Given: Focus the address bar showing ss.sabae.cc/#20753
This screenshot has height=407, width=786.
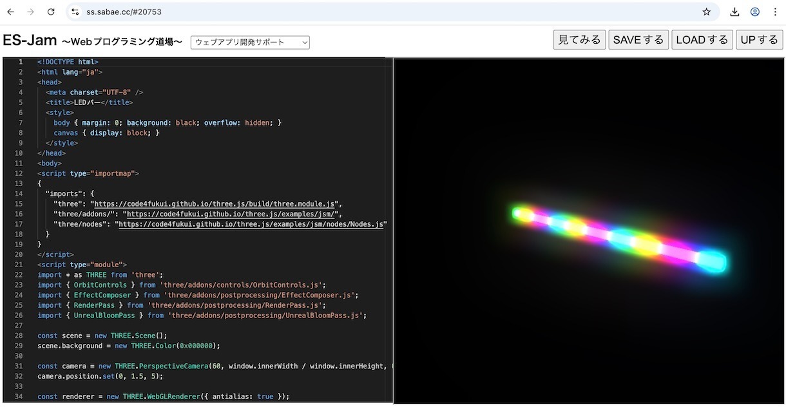Looking at the screenshot, I should [x=391, y=12].
